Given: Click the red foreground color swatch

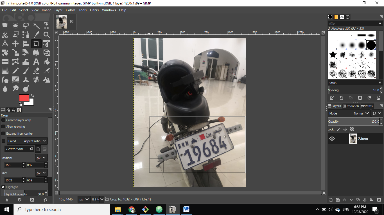Looking at the screenshot, I should point(24,98).
